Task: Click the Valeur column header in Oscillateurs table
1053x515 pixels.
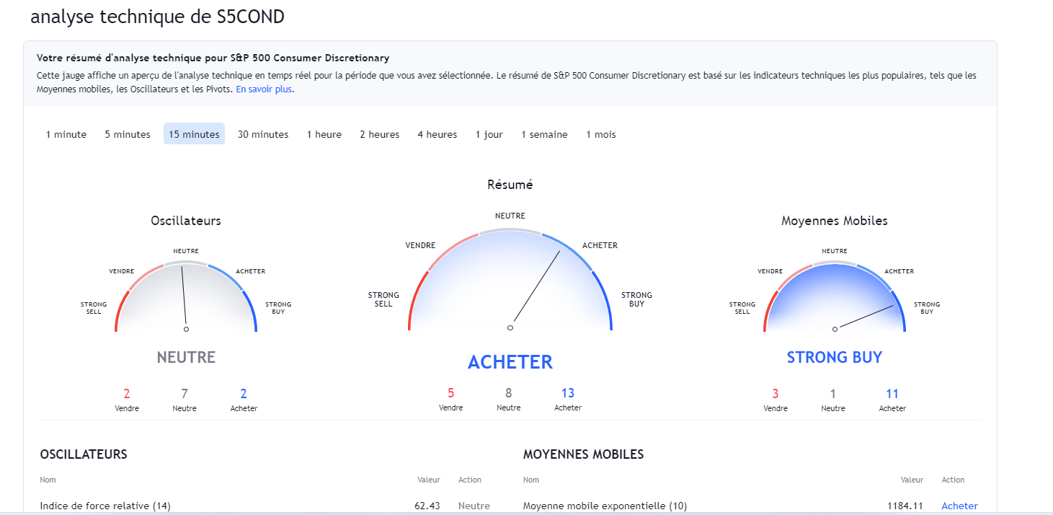Action: click(429, 480)
